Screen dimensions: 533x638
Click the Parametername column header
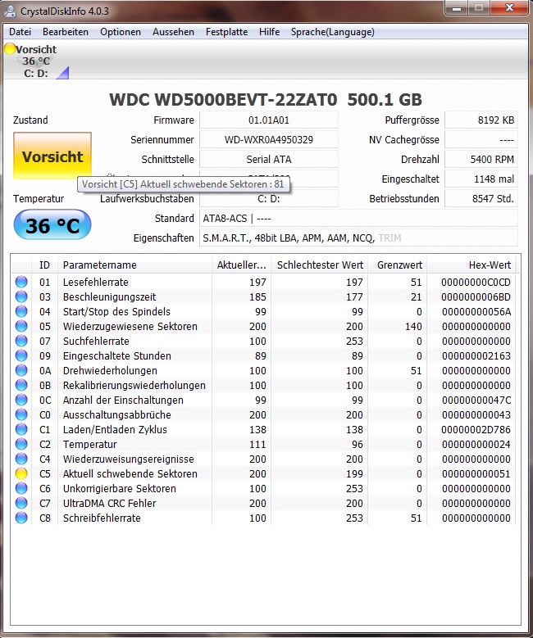pos(100,265)
